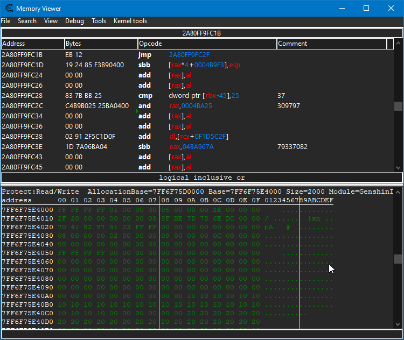Open the File menu
Screen dimensions: 404x340
[x=5, y=21]
